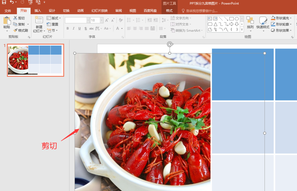The height and width of the screenshot is (191, 297).
Task: Open 形状填充 shape fill colors
Action: point(281,18)
